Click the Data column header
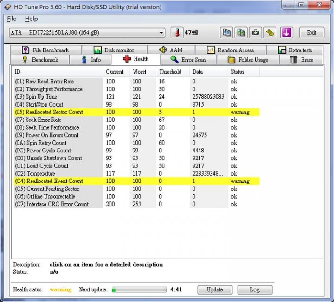 click(209, 72)
